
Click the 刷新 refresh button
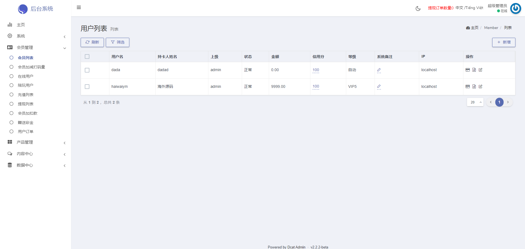[92, 42]
